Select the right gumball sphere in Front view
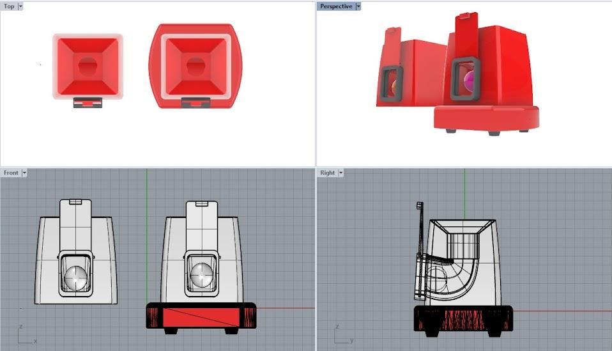The height and width of the screenshot is (351, 612). tap(202, 275)
